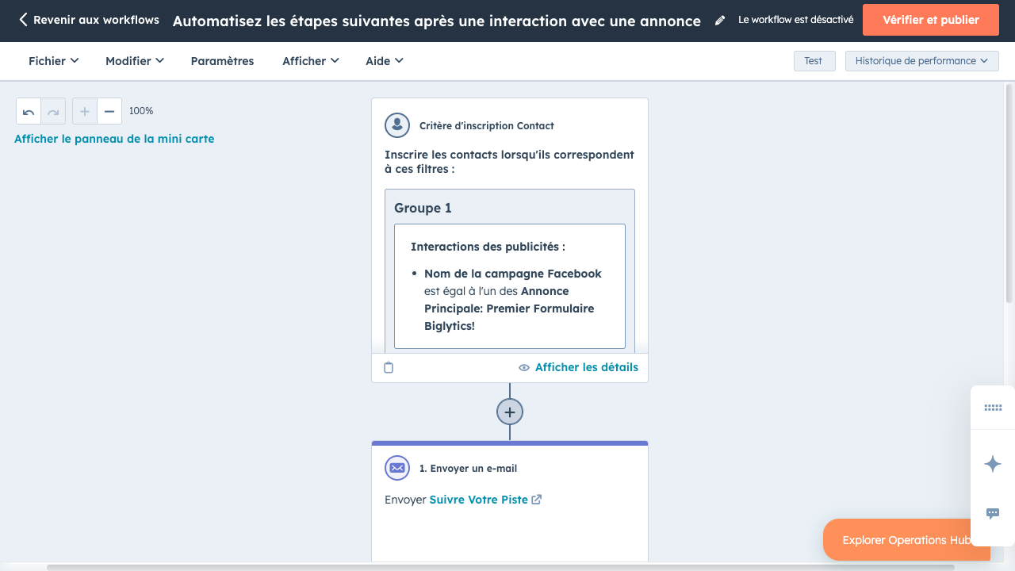
Task: Open the Paramètres menu item
Action: click(x=222, y=61)
